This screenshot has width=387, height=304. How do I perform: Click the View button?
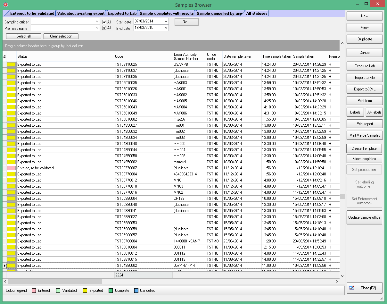pyautogui.click(x=365, y=28)
